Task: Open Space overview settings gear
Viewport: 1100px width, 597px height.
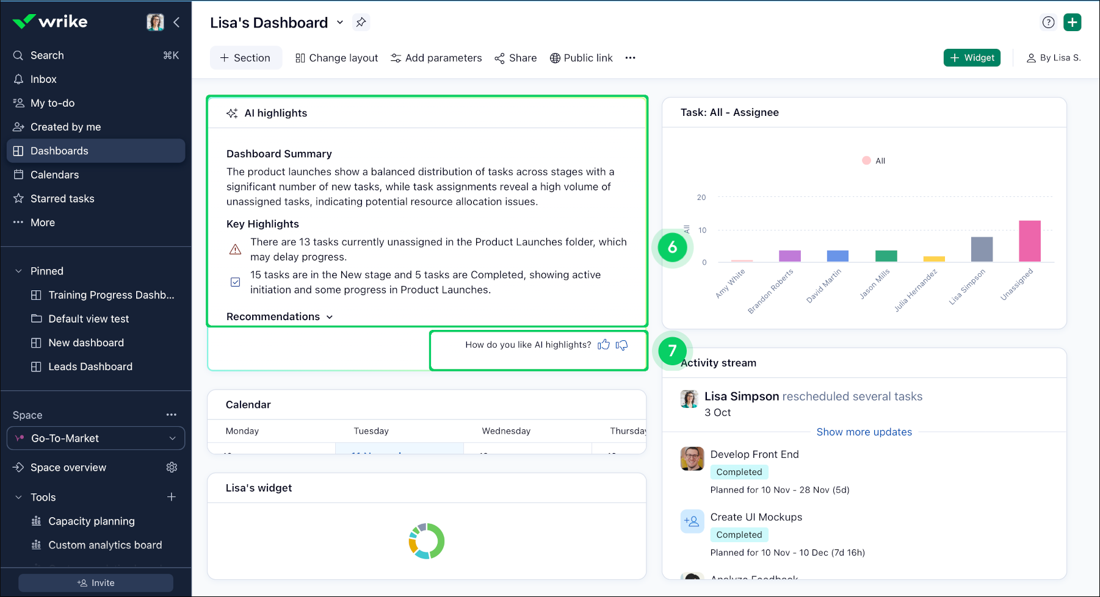Action: 172,467
